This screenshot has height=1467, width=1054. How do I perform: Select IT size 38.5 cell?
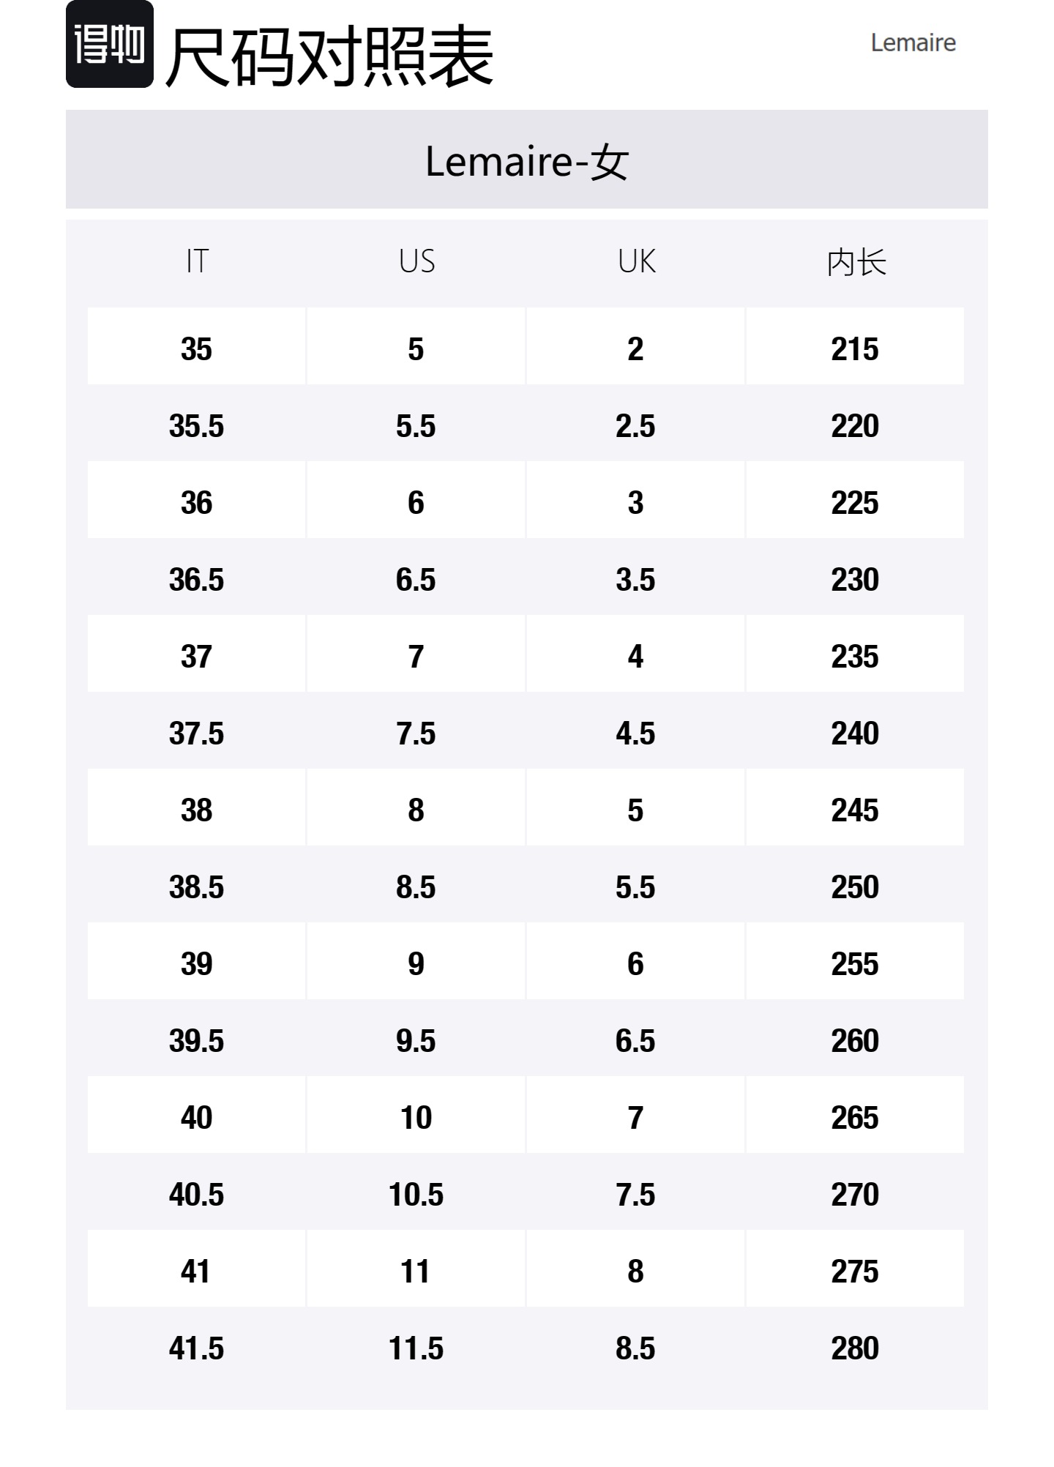pos(197,886)
